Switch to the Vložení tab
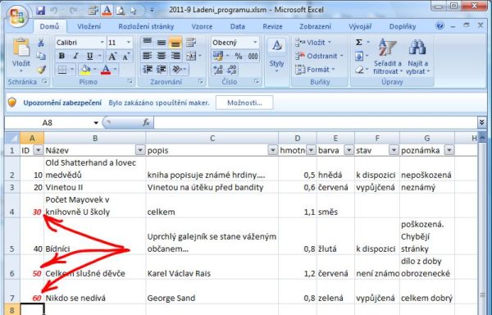Viewport: 492px width, 315px height. pos(89,27)
